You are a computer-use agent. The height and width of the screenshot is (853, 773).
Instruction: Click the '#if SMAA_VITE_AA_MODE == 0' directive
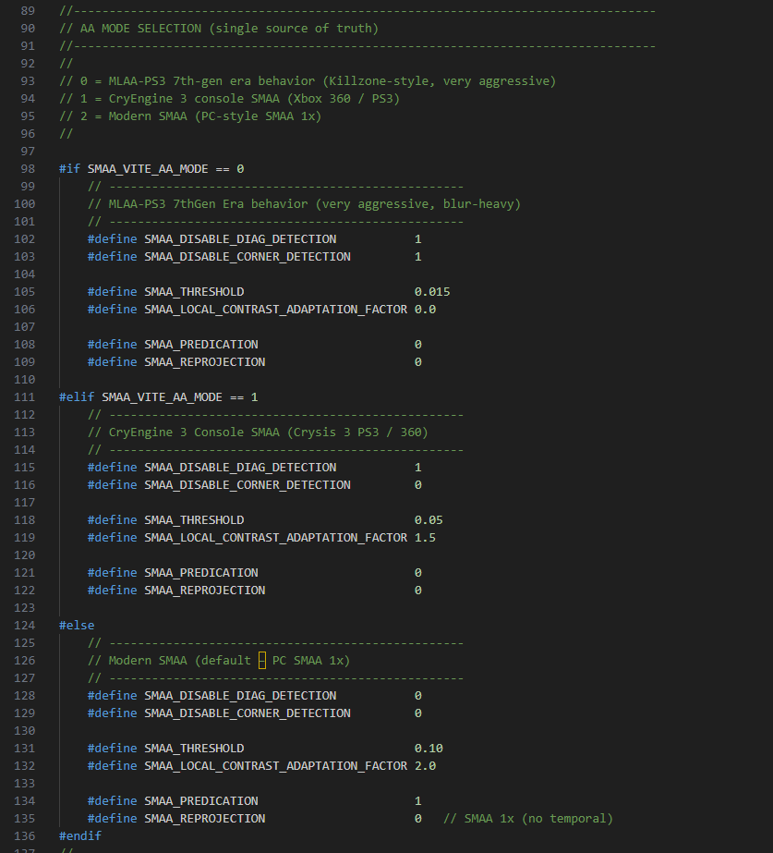(x=151, y=168)
